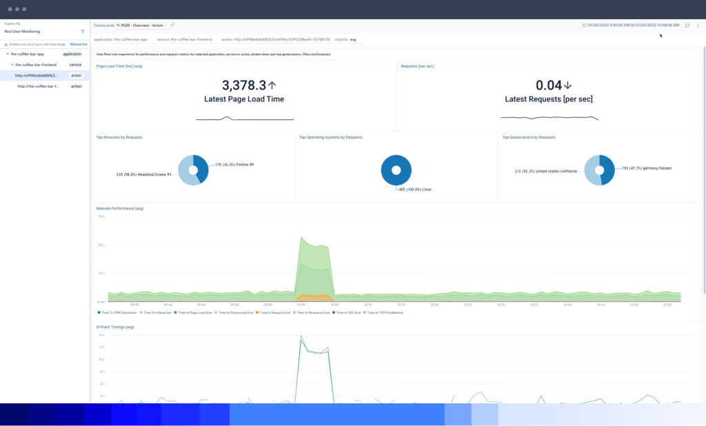Click the Dashboards breadcrumb link
706x426 pixels.
point(104,26)
